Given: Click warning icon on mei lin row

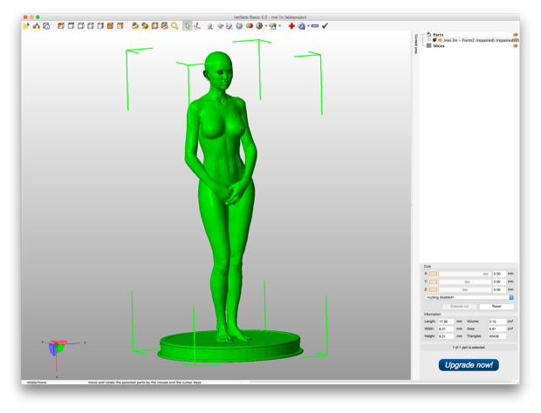Looking at the screenshot, I should (x=517, y=40).
